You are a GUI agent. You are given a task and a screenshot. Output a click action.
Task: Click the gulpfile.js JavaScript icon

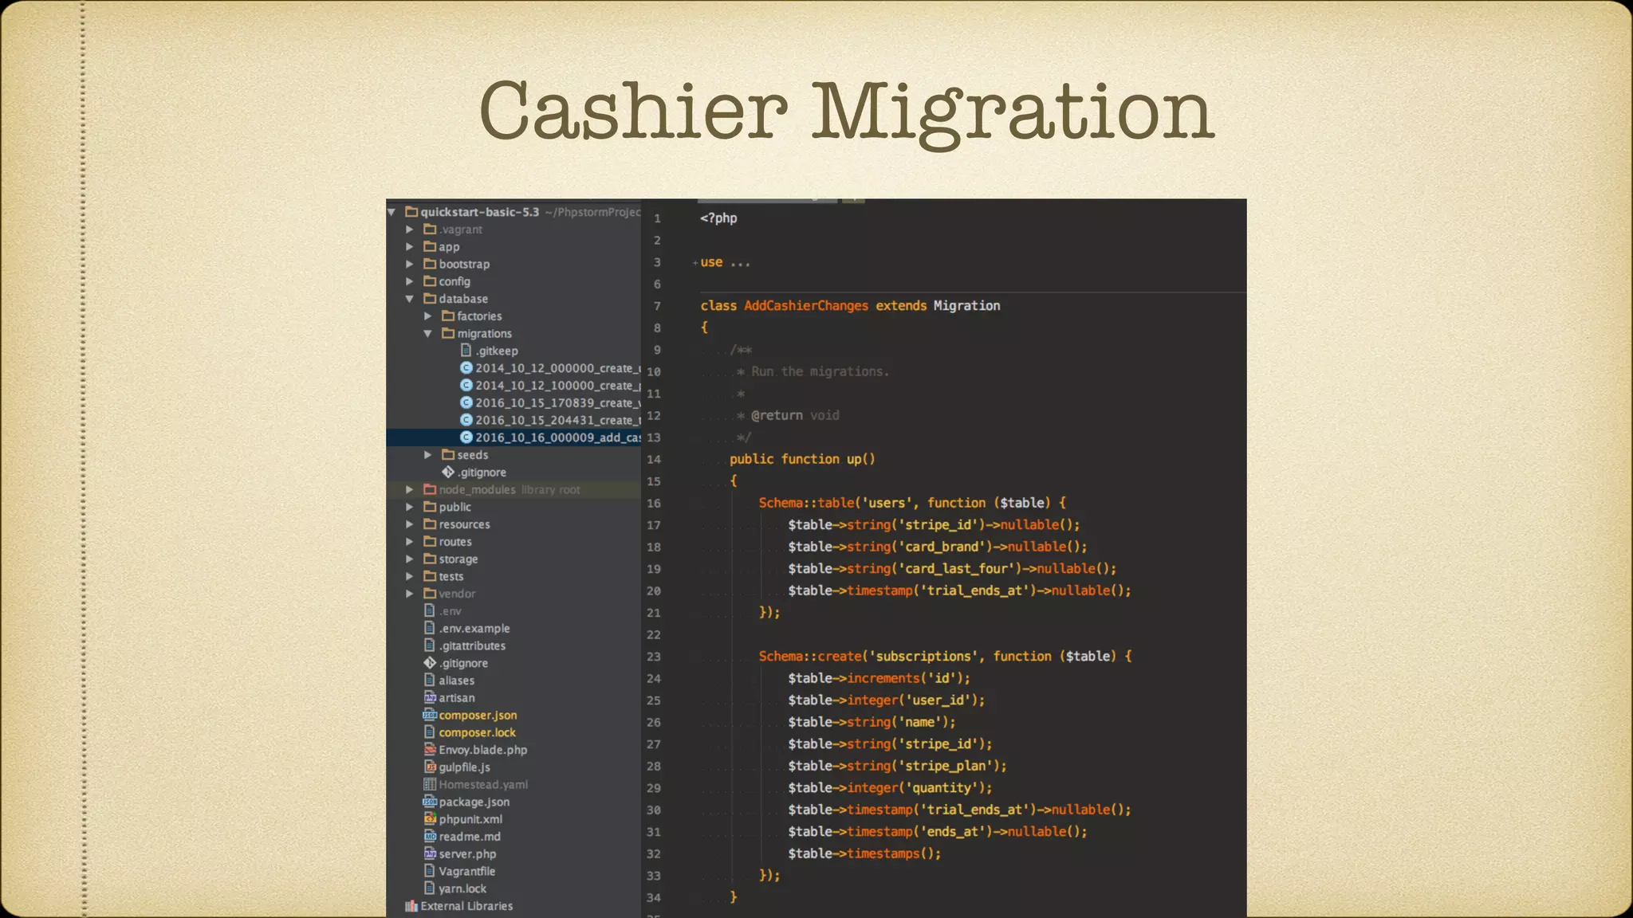[x=430, y=767]
